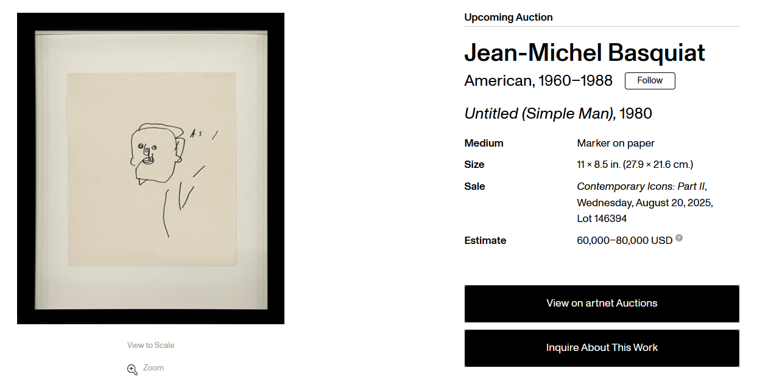Viewport: 757px width, 382px height.
Task: Click the Zoom magnifier icon
Action: pyautogui.click(x=132, y=369)
